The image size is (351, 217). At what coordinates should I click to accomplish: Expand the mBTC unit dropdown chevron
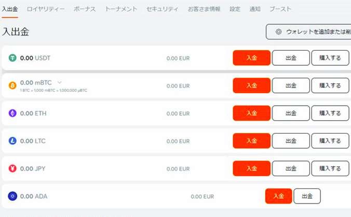tap(59, 82)
